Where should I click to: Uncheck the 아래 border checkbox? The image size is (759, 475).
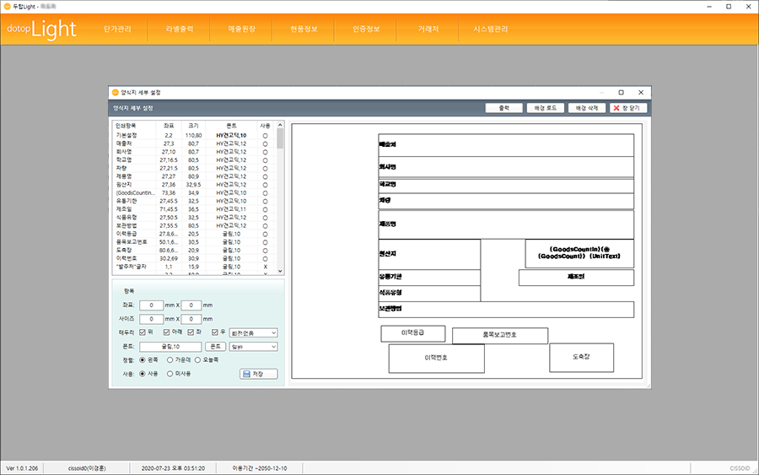coord(167,332)
